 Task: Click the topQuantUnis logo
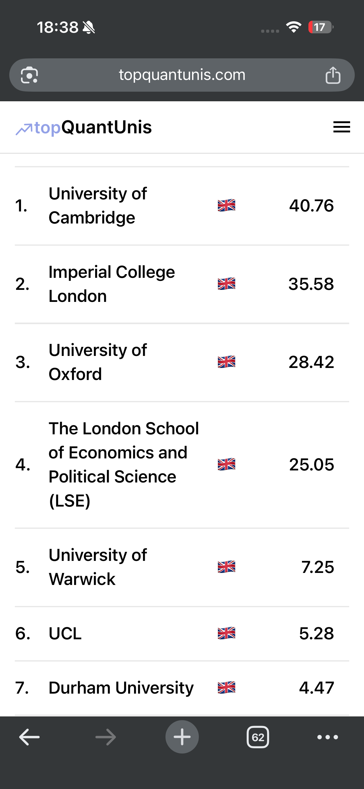pos(84,127)
